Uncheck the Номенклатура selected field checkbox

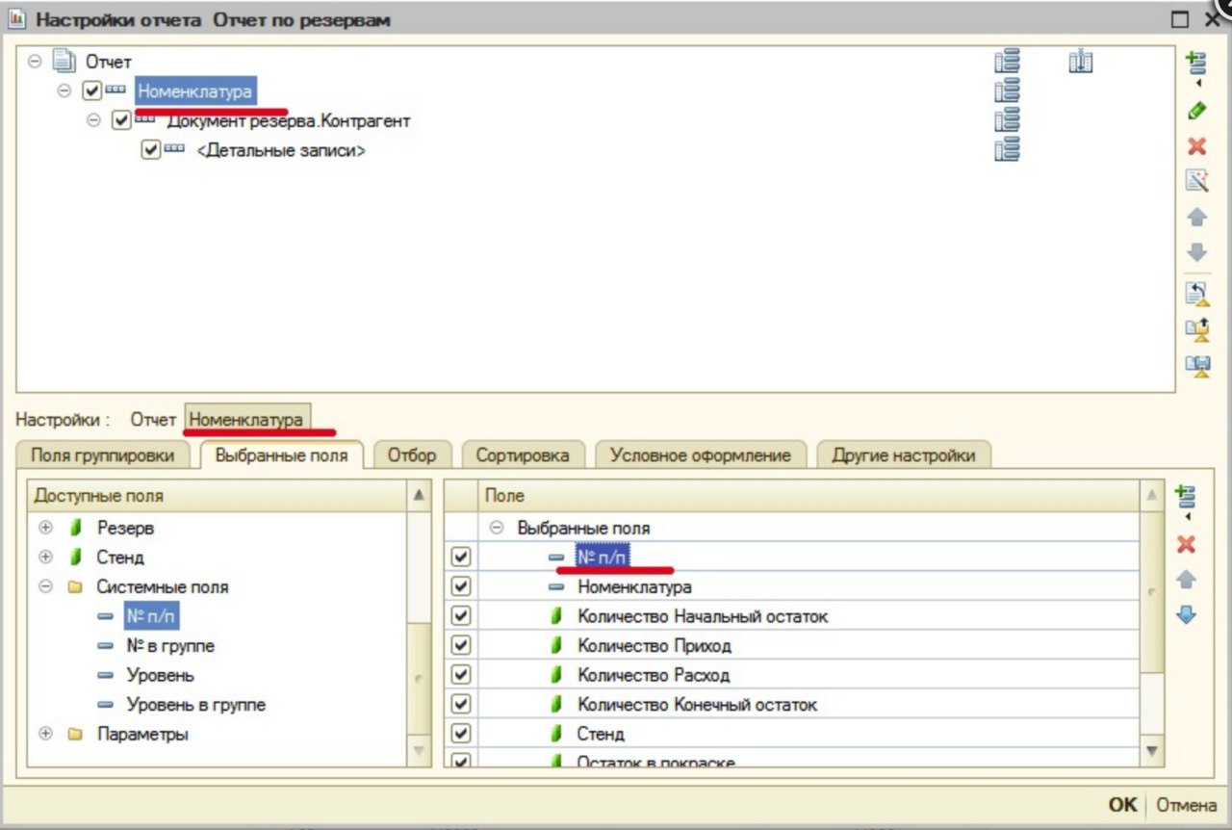pyautogui.click(x=461, y=586)
